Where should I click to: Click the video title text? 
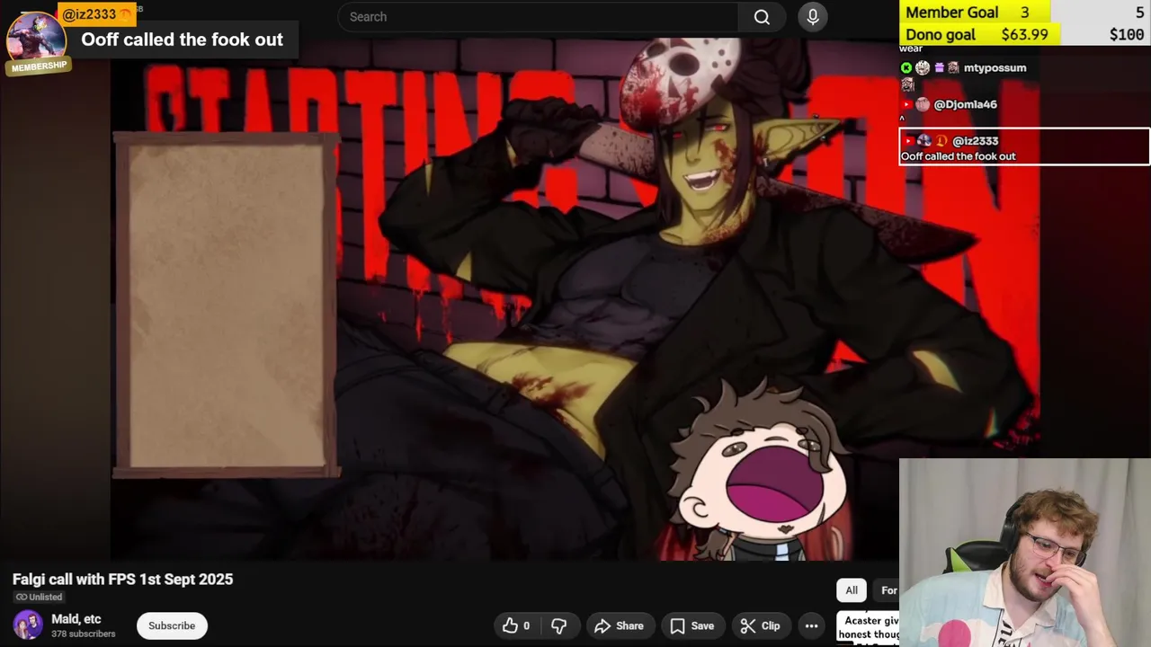click(122, 580)
